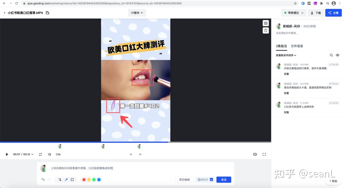Click 回复 on the first comment
The image size is (344, 188).
[286, 74]
